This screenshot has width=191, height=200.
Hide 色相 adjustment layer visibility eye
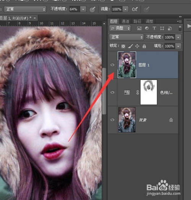[x=112, y=92]
